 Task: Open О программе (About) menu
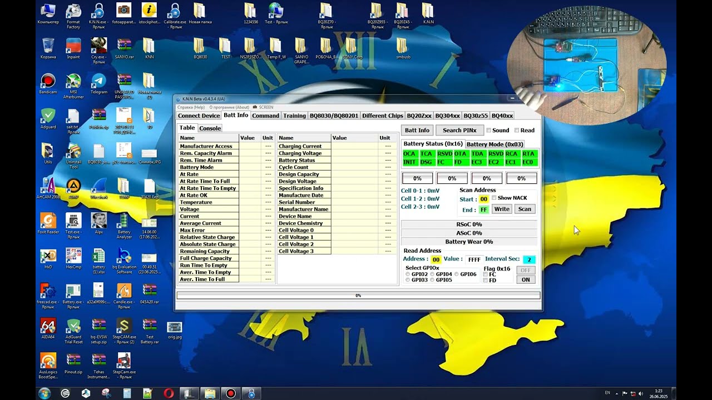(x=229, y=107)
